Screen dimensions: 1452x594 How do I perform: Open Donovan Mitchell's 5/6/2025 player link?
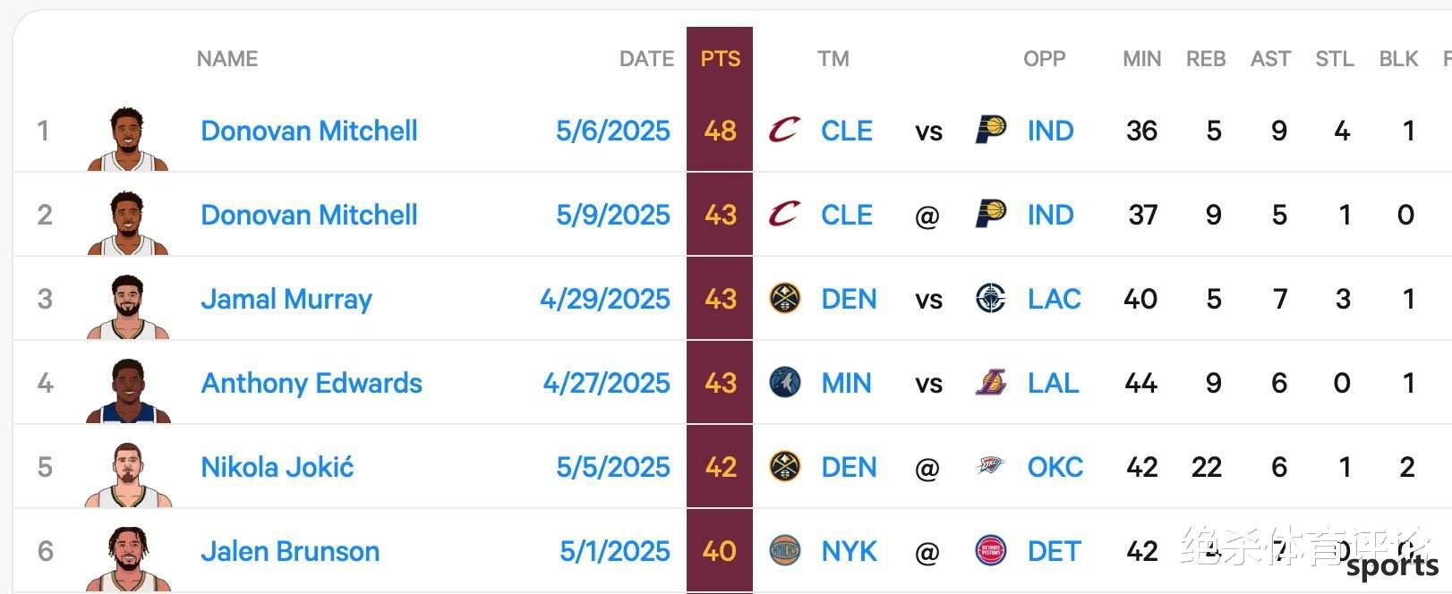click(309, 131)
